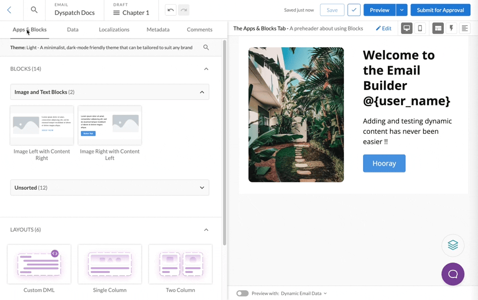The image size is (478, 300).
Task: Expand the Unsorted (12) group
Action: tap(110, 187)
